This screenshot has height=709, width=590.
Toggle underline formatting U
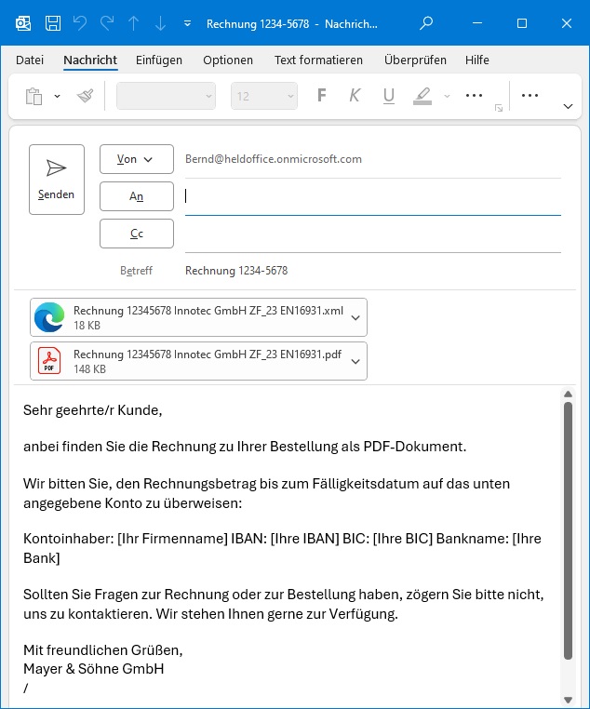point(388,96)
